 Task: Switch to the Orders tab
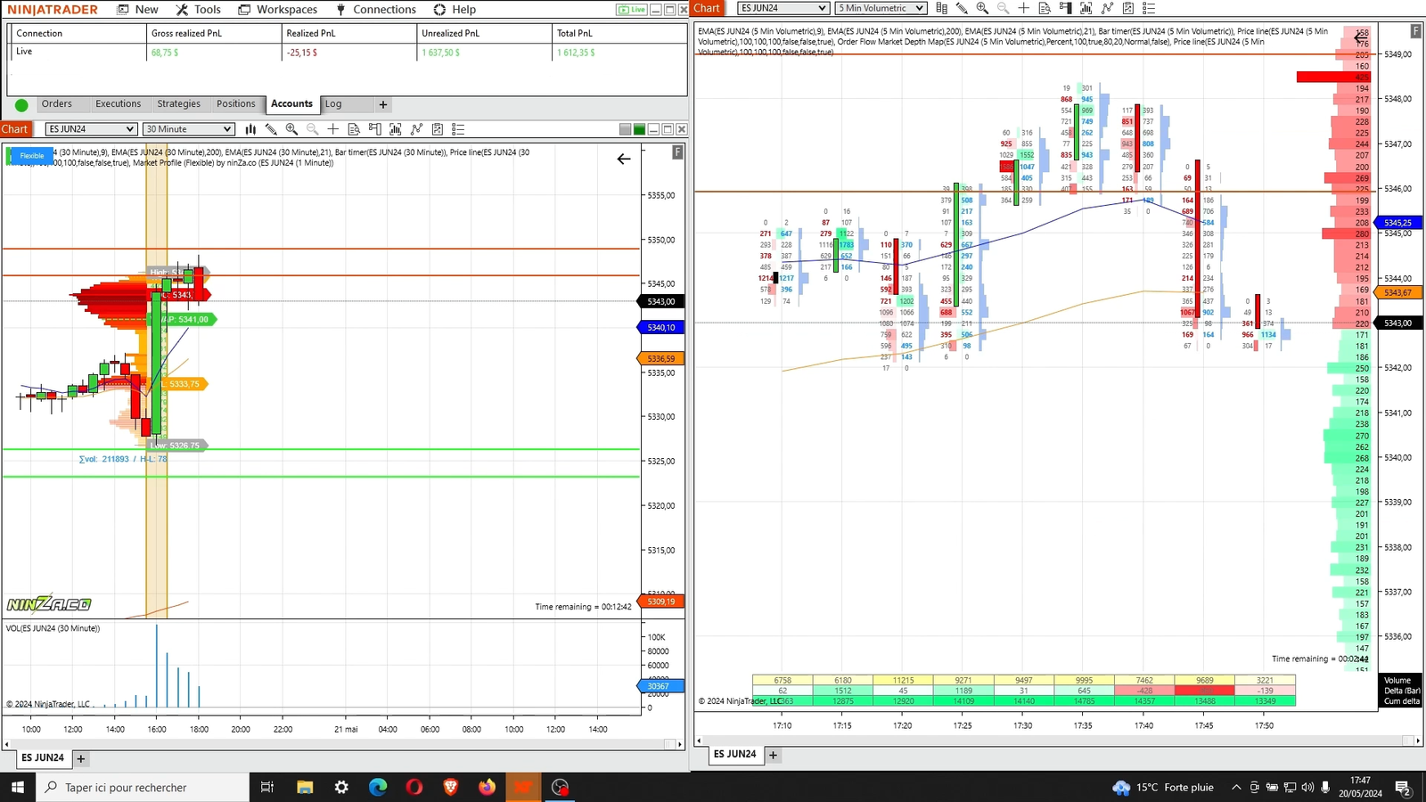[x=57, y=104]
